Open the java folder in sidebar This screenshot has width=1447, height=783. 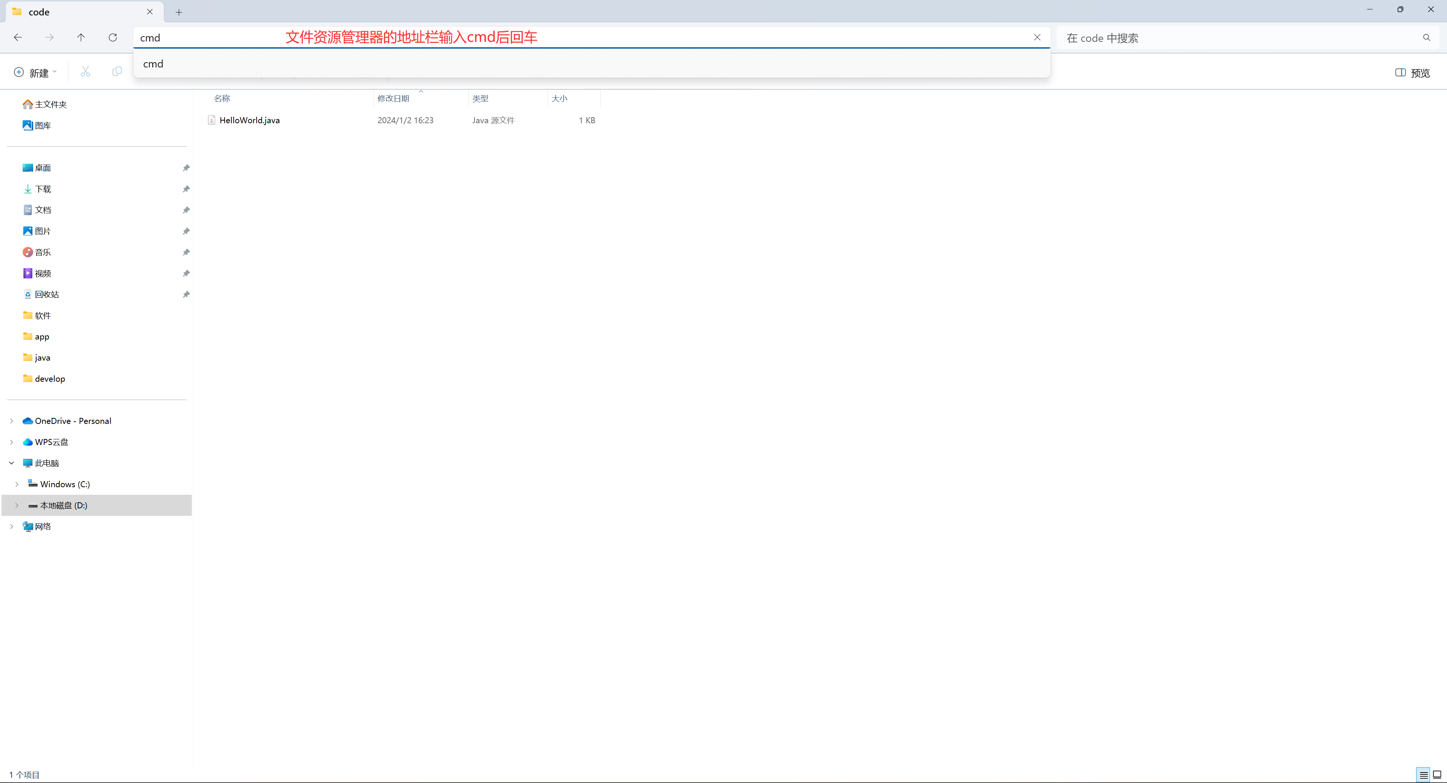tap(37, 358)
